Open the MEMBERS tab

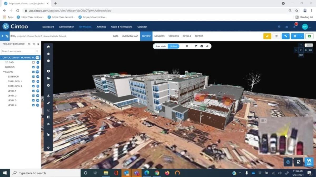159,36
